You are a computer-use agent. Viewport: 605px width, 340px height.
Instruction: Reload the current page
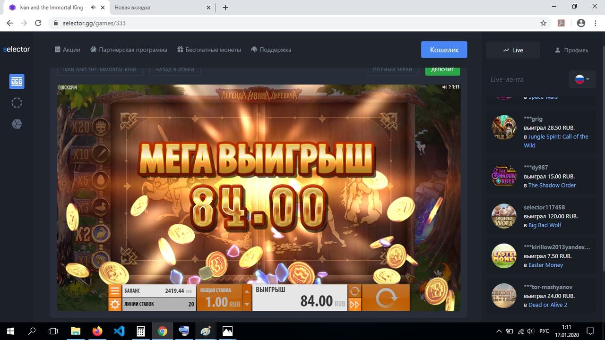(38, 23)
